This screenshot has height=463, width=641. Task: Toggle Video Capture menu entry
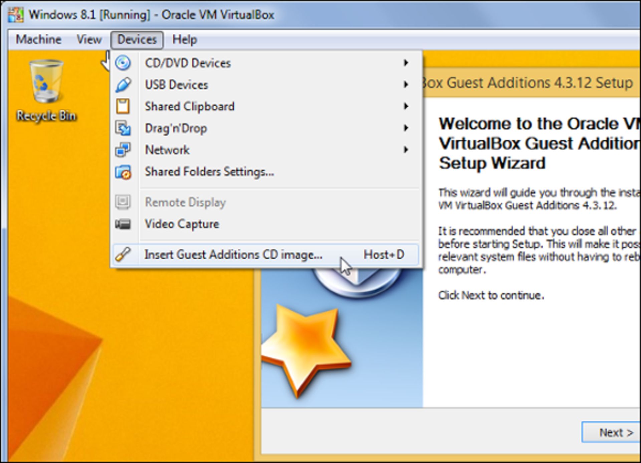point(266,224)
